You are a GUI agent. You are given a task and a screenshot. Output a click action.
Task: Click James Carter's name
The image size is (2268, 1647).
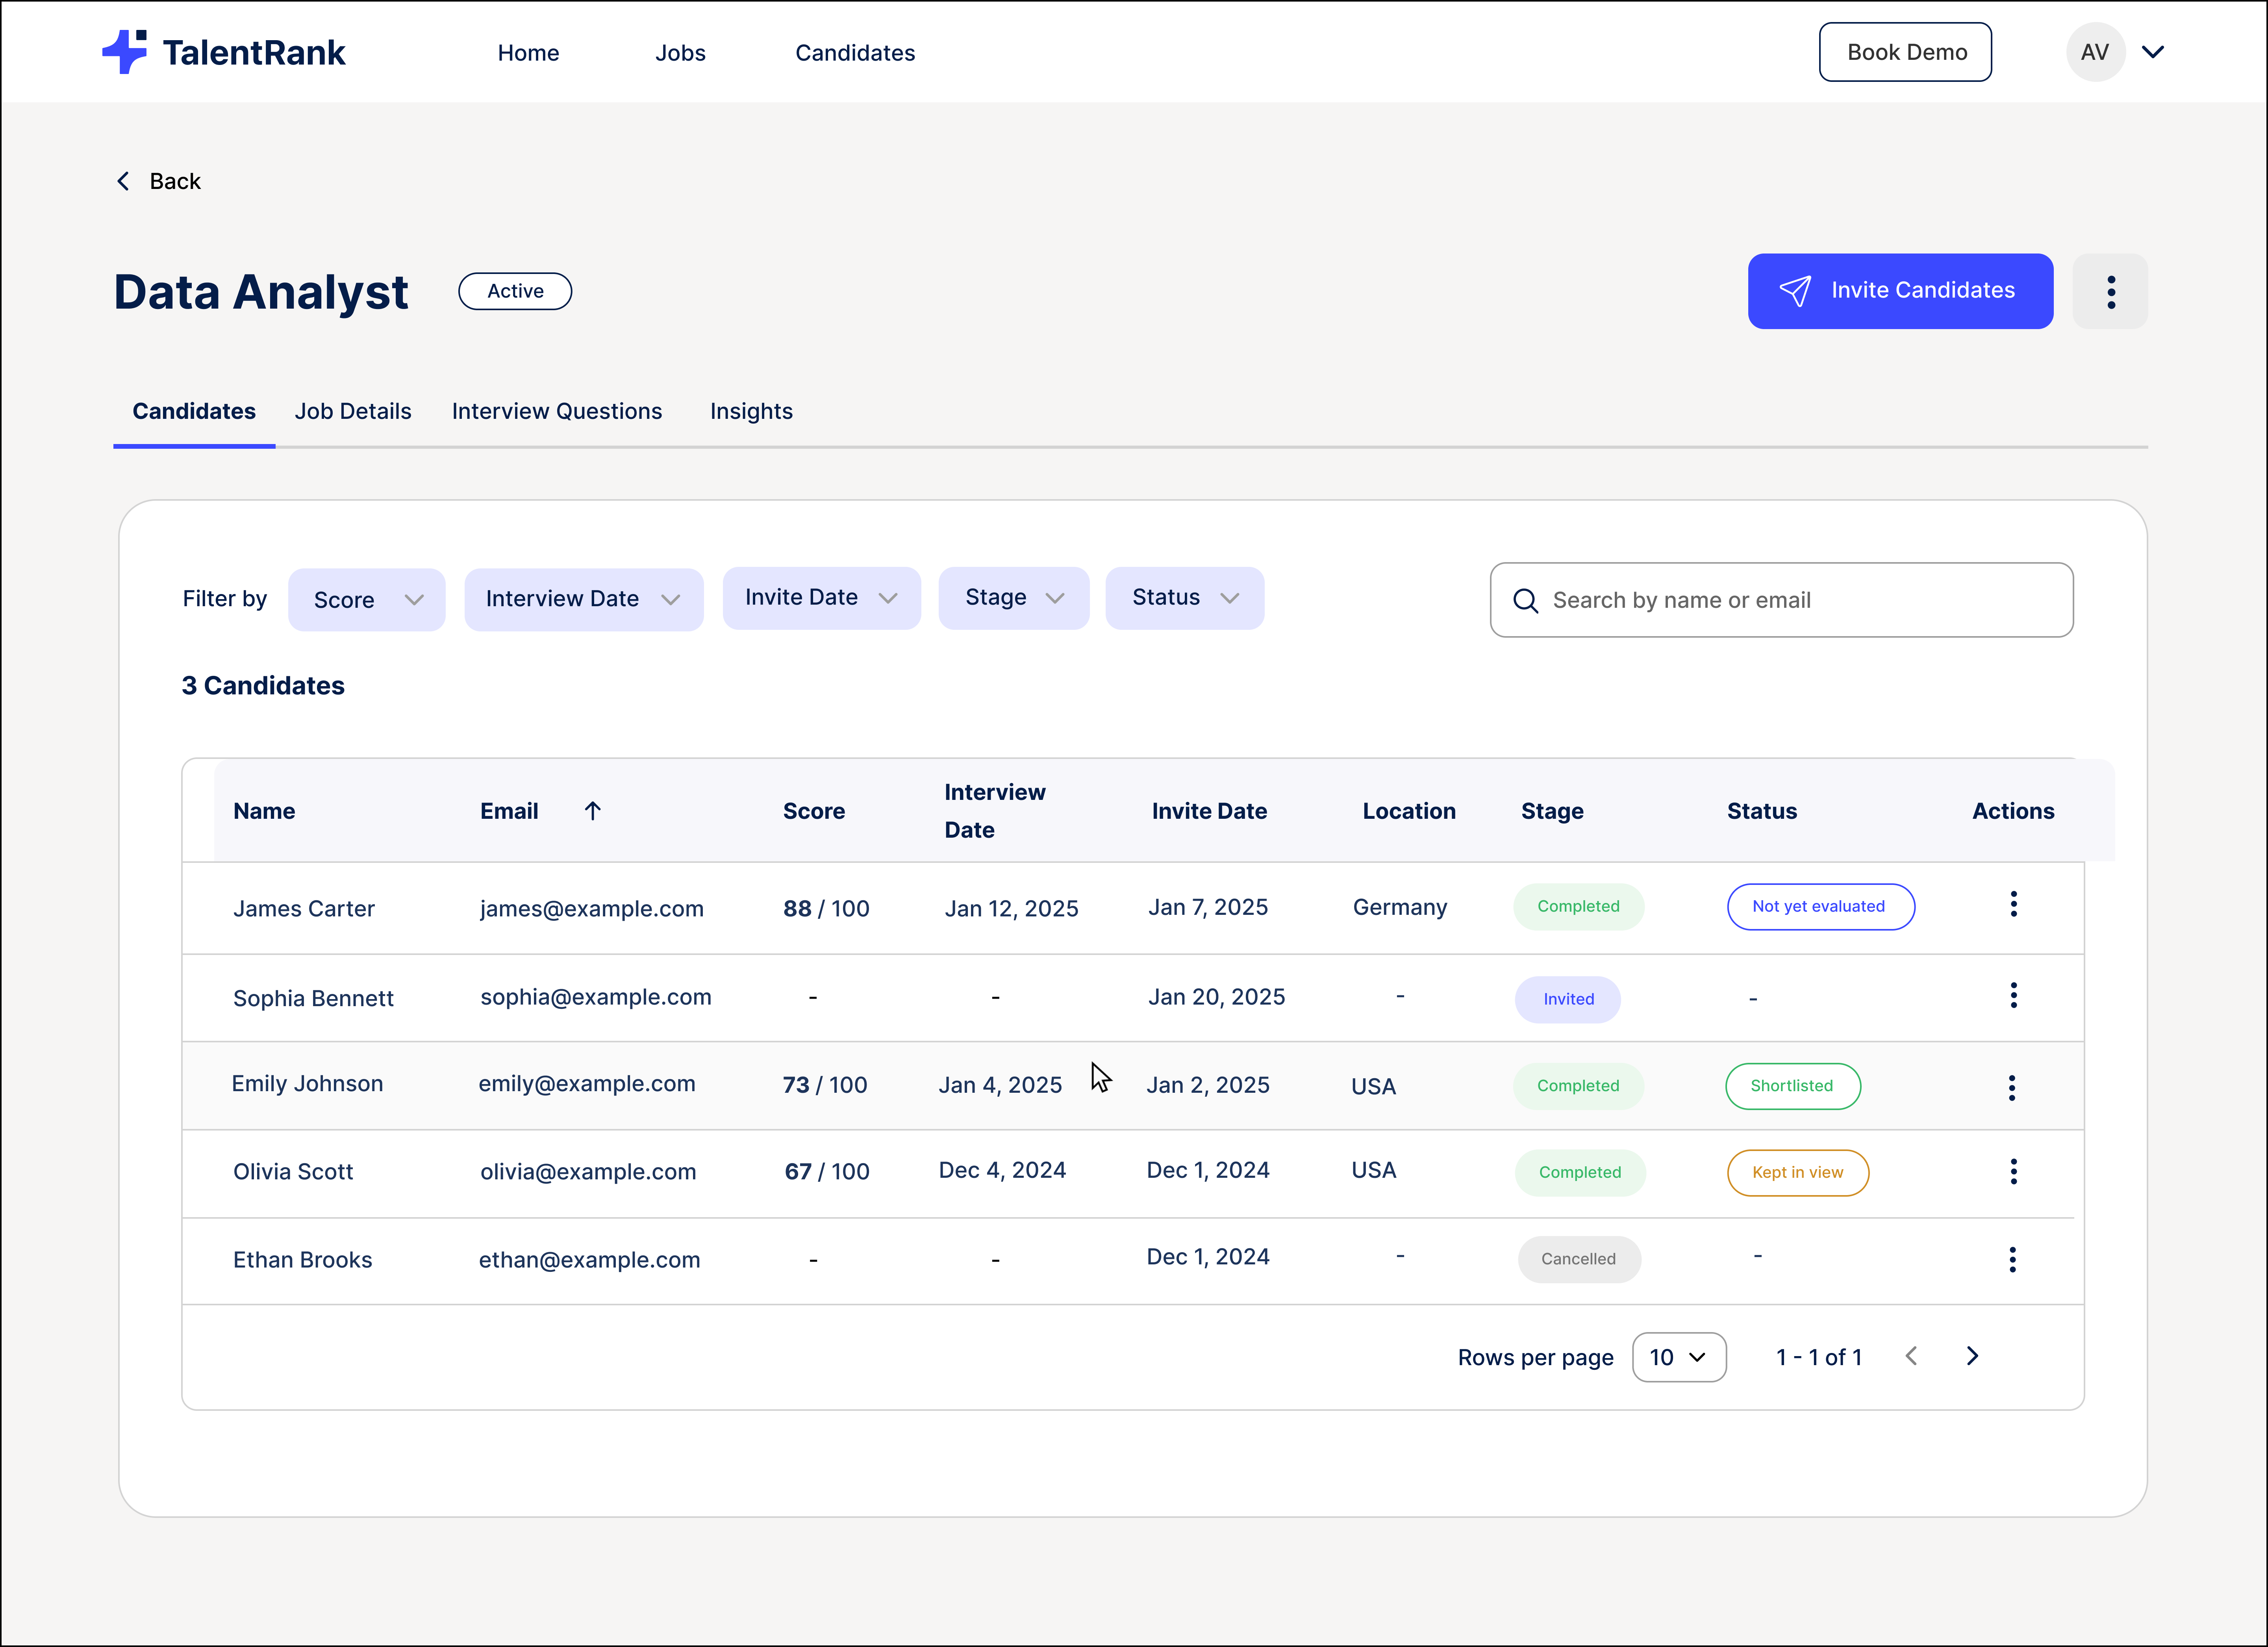pos(304,909)
